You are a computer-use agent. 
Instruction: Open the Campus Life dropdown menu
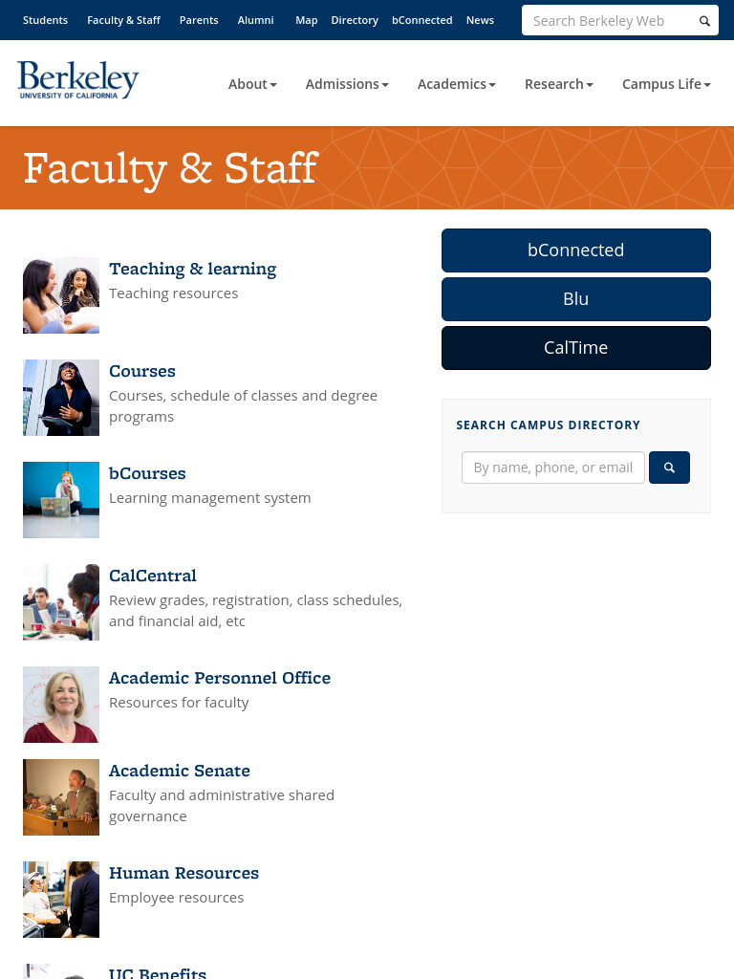click(666, 84)
